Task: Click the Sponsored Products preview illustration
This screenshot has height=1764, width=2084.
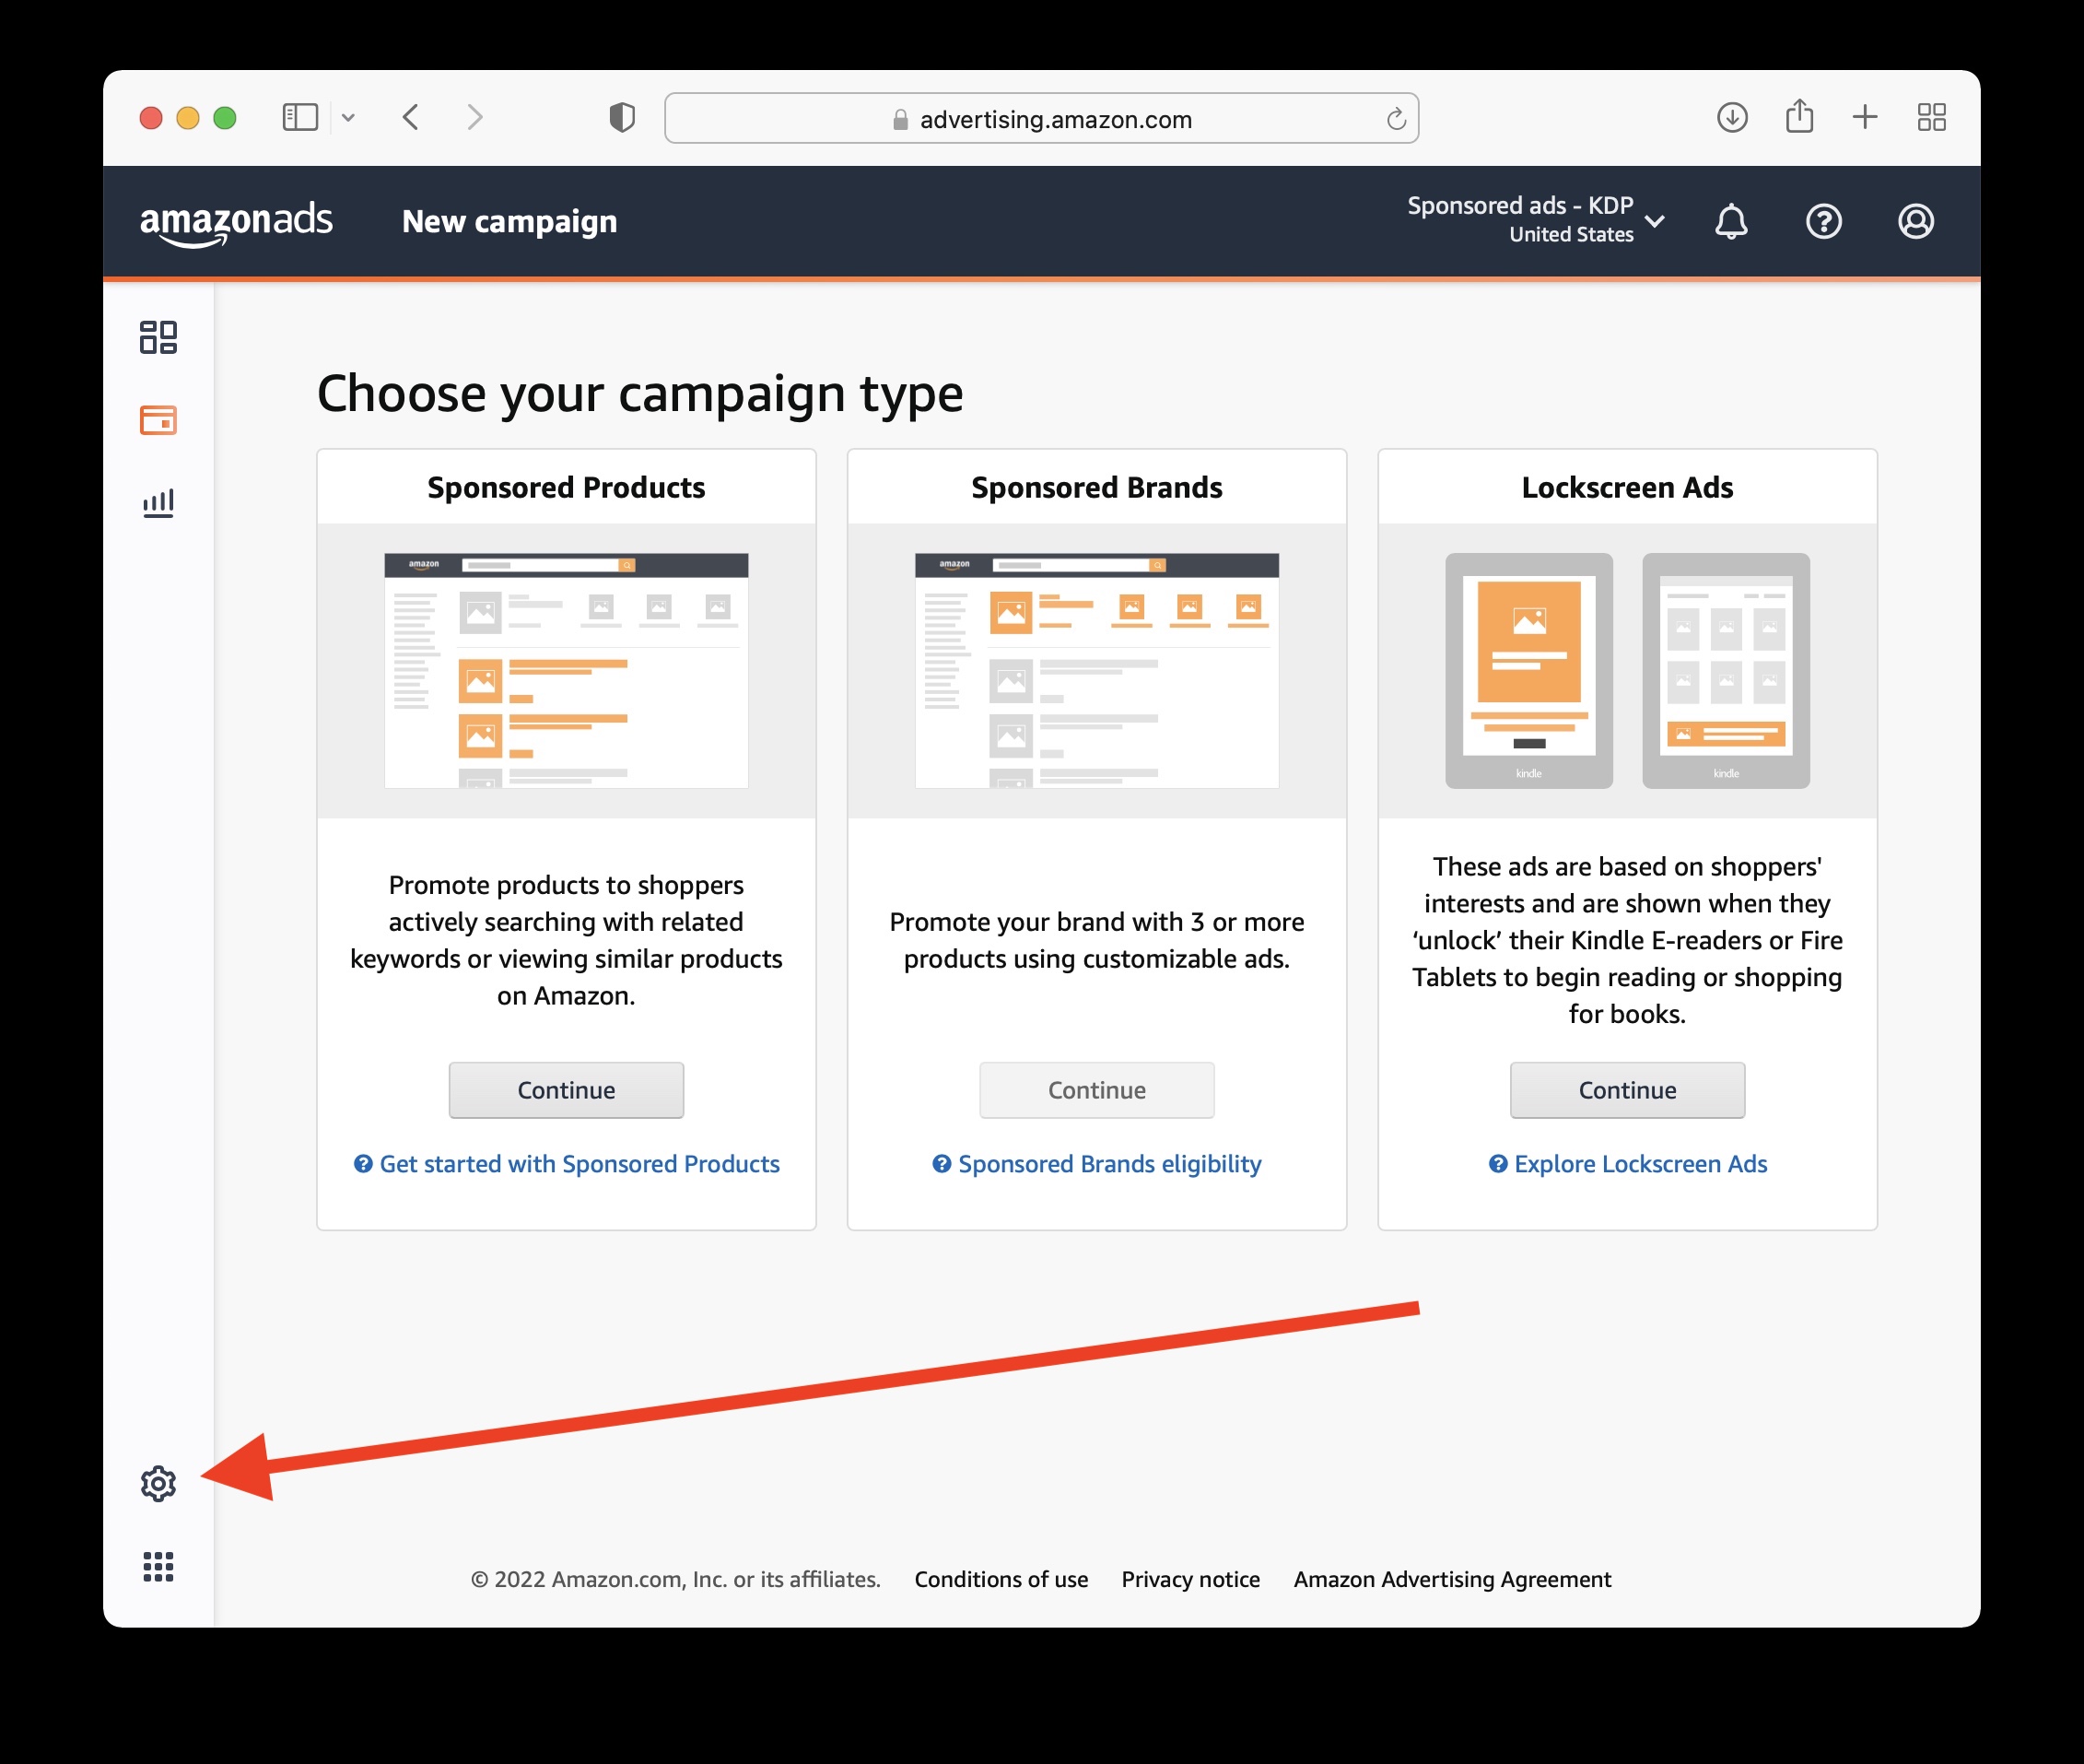Action: click(x=566, y=670)
